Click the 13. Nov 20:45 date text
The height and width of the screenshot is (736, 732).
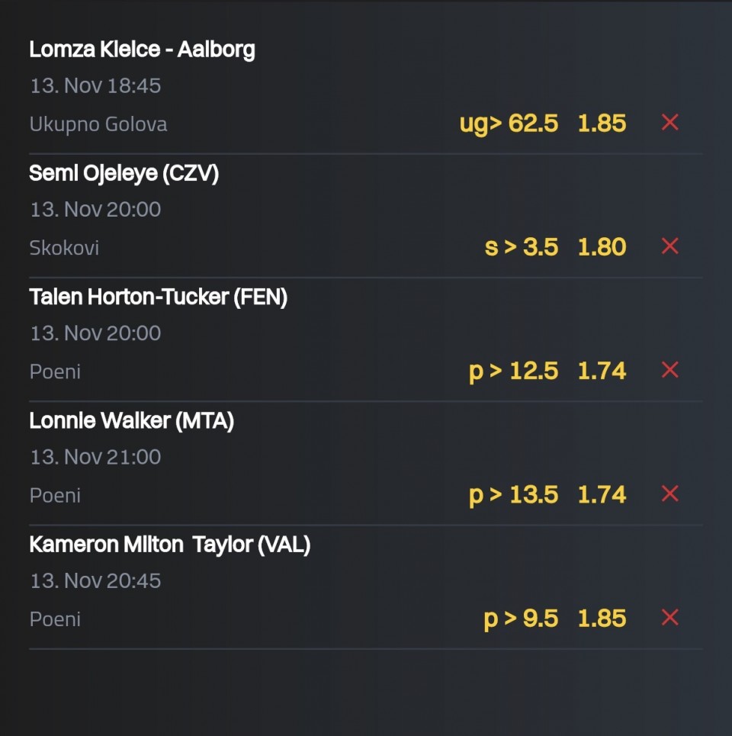[95, 581]
